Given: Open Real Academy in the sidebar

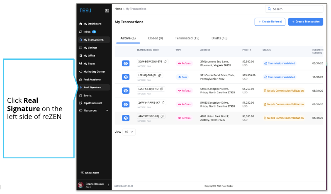Looking at the screenshot, I should 92,80.
